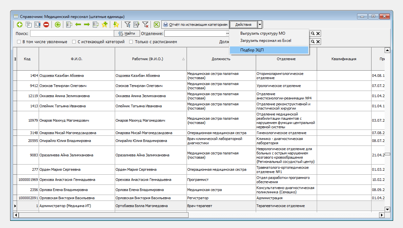Click the clear filter icon with red X
The height and width of the screenshot is (228, 403).
tap(145, 25)
